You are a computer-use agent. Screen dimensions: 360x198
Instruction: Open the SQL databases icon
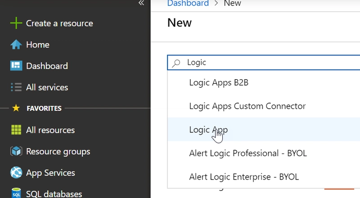16,193
